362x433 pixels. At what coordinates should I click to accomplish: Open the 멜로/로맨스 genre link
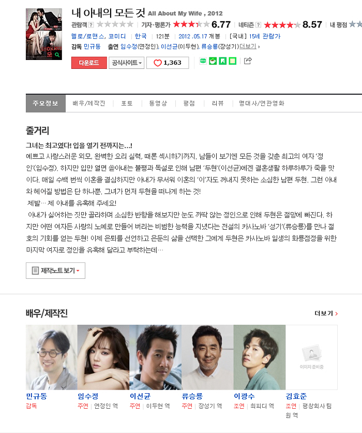coord(88,36)
